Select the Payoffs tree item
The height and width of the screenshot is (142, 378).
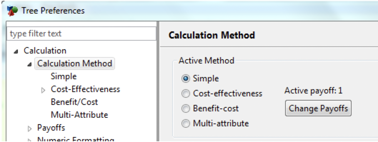[51, 128]
